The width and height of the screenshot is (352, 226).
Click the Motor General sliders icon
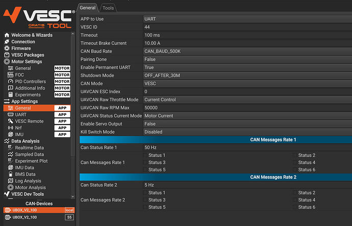click(11, 68)
